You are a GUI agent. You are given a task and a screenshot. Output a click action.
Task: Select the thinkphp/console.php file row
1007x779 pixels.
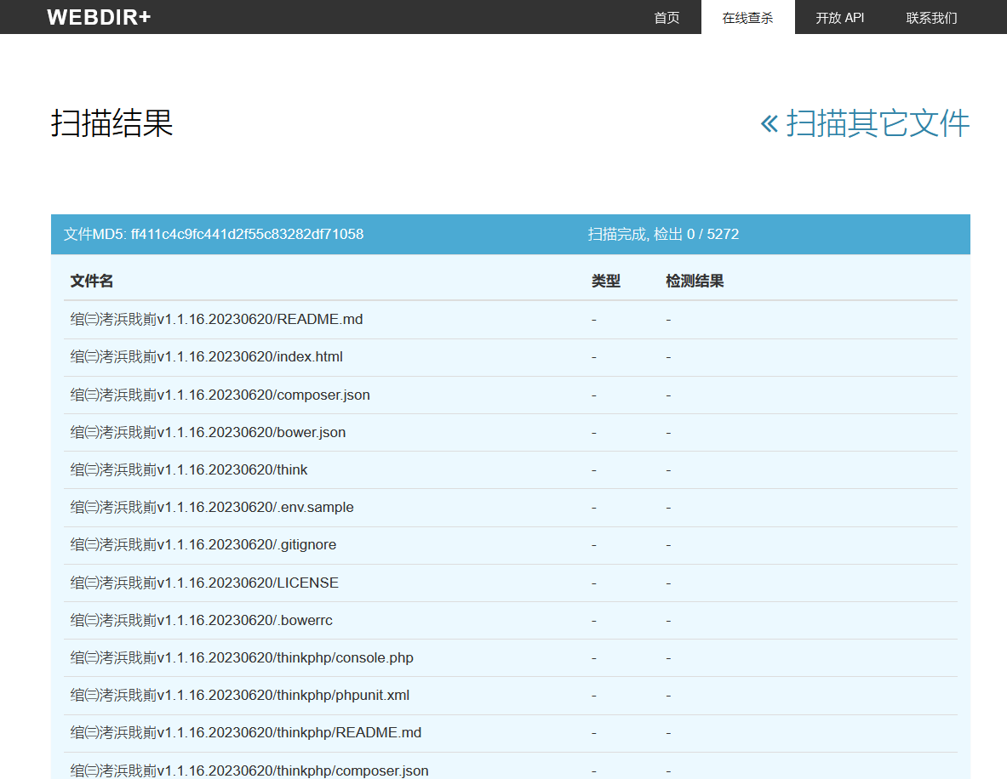[242, 657]
